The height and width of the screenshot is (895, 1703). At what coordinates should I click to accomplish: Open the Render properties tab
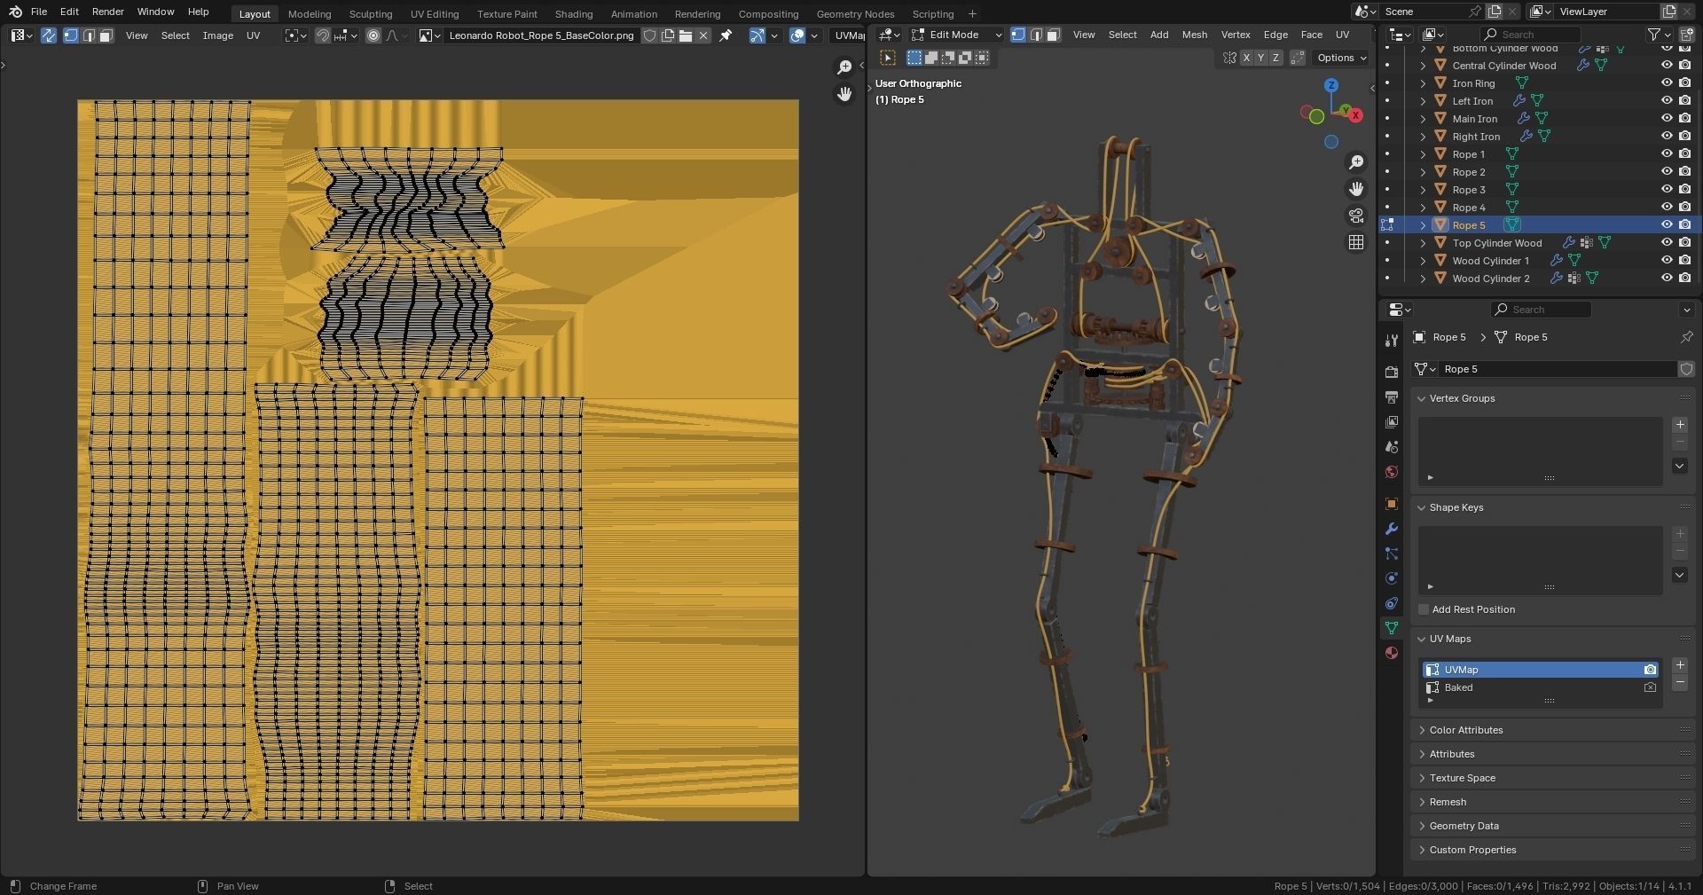coord(1391,372)
